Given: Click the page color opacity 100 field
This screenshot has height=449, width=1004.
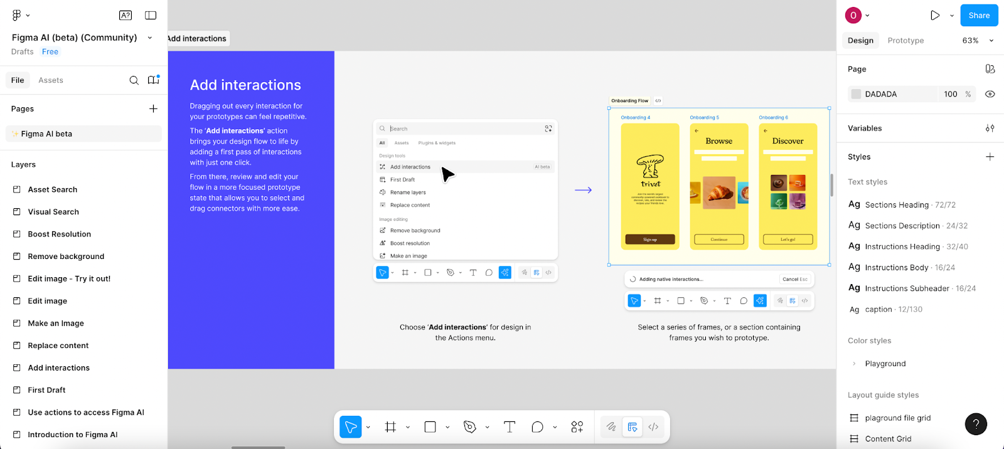Looking at the screenshot, I should pyautogui.click(x=951, y=94).
